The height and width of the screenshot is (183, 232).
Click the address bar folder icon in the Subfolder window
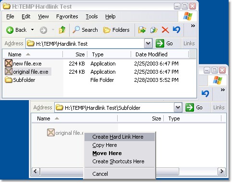click(60, 107)
